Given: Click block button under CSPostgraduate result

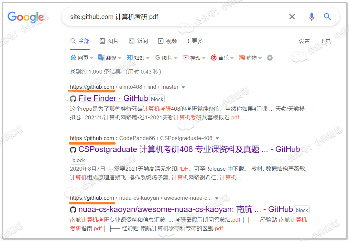Looking at the screenshot, I should tap(79, 160).
